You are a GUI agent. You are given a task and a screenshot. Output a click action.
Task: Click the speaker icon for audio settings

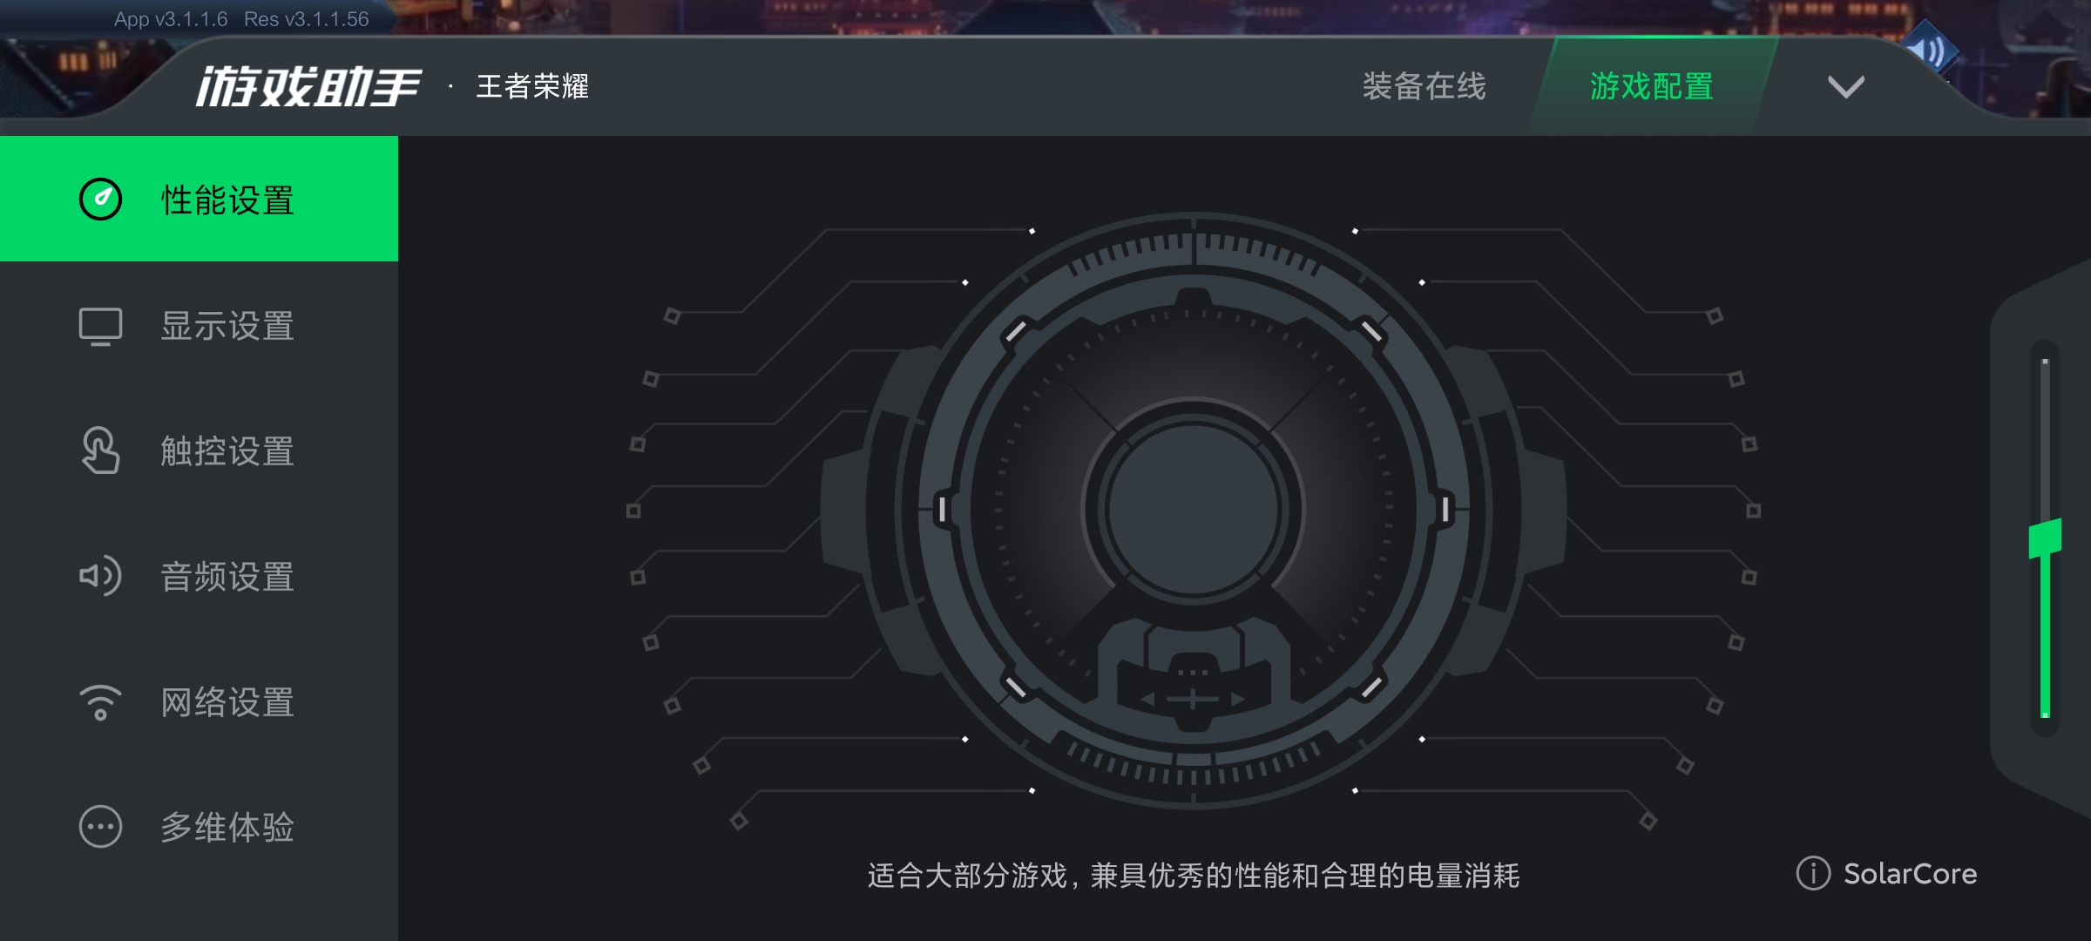100,576
